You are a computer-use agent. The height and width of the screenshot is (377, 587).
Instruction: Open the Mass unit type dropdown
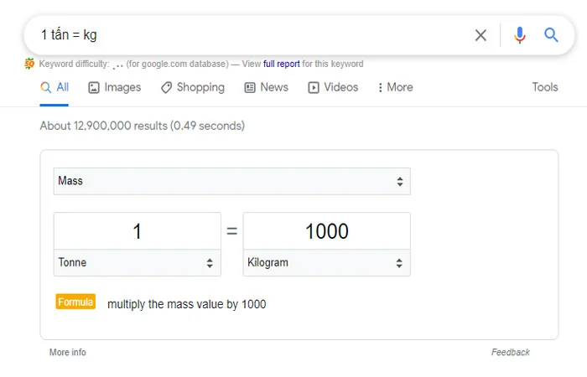point(232,182)
